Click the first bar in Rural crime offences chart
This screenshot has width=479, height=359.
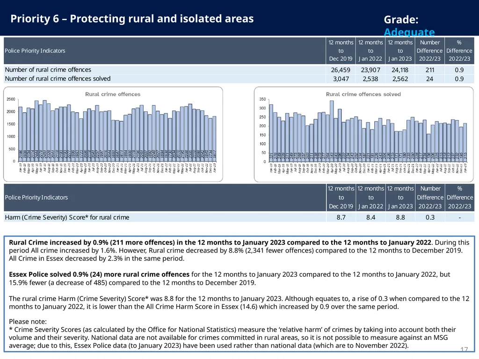point(21,134)
